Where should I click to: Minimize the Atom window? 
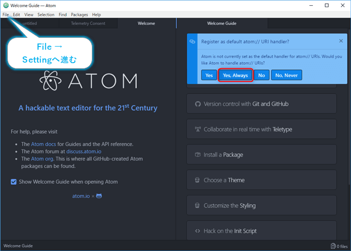coord(311,5)
